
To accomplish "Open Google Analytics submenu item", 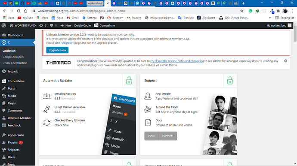I will 13,57.
